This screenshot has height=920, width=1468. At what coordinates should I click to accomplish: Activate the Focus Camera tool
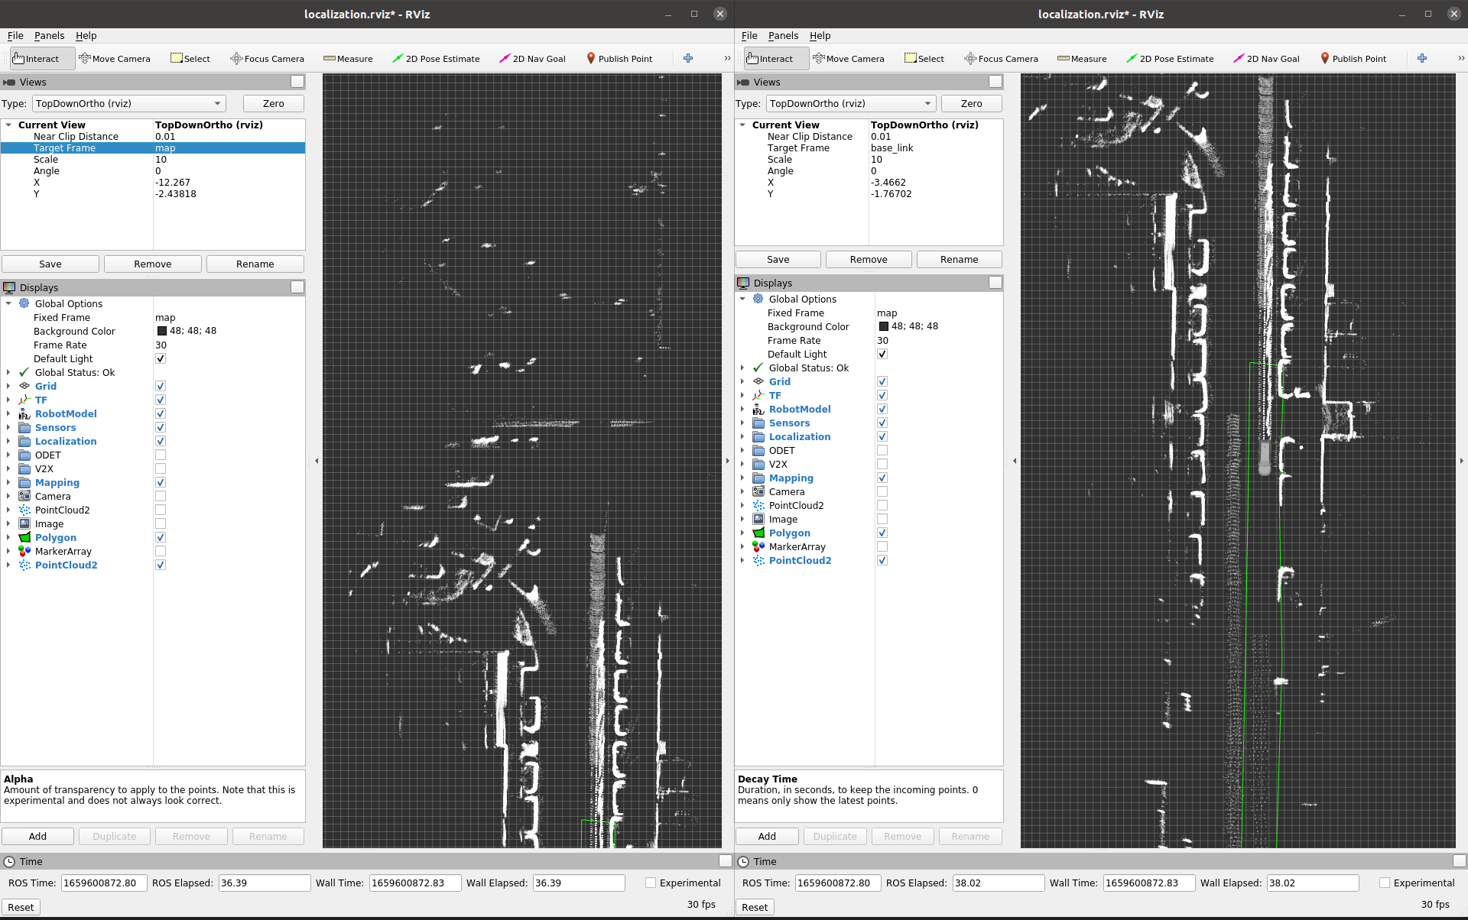(266, 58)
